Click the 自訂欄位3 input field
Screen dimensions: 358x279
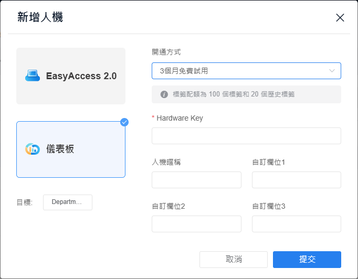pyautogui.click(x=297, y=224)
